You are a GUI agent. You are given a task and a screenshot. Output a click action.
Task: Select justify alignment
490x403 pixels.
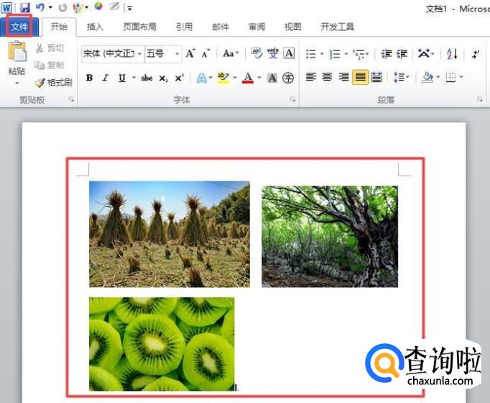click(360, 77)
